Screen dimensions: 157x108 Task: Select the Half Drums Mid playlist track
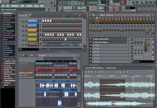pyautogui.click(x=27, y=73)
